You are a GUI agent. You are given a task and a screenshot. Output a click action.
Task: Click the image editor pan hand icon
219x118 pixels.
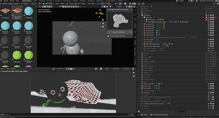point(134,76)
